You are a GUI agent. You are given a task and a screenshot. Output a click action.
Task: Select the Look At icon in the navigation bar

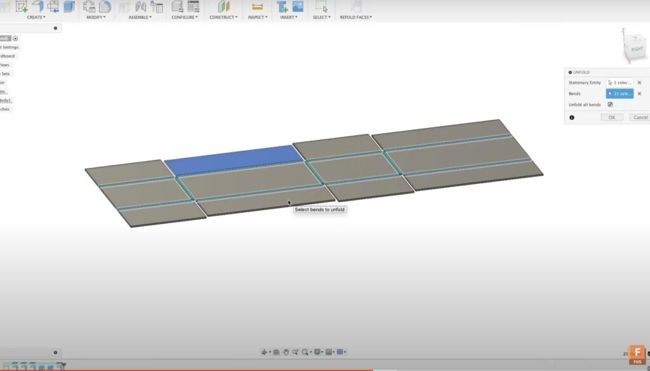[275, 351]
